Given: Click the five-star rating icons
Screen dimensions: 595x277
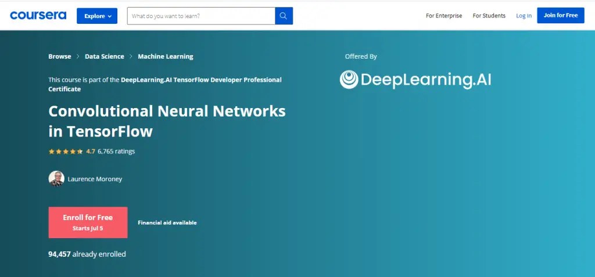Looking at the screenshot, I should tap(65, 152).
